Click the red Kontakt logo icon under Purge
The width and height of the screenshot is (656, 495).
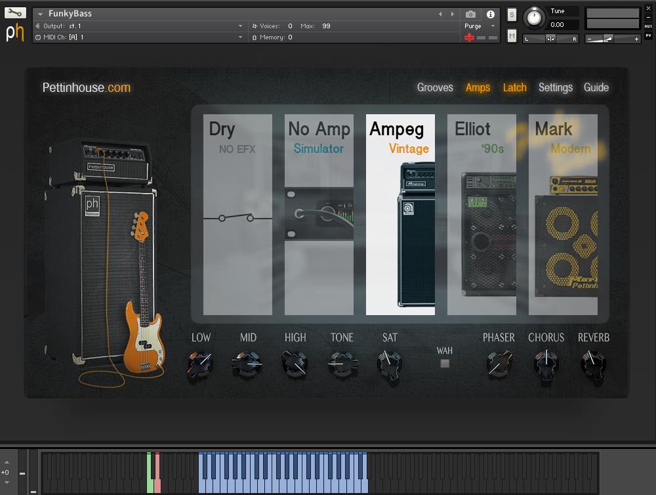[469, 37]
